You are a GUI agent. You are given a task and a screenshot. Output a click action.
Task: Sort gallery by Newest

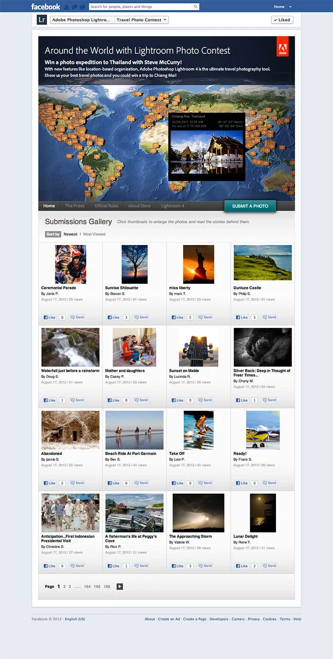click(x=70, y=234)
